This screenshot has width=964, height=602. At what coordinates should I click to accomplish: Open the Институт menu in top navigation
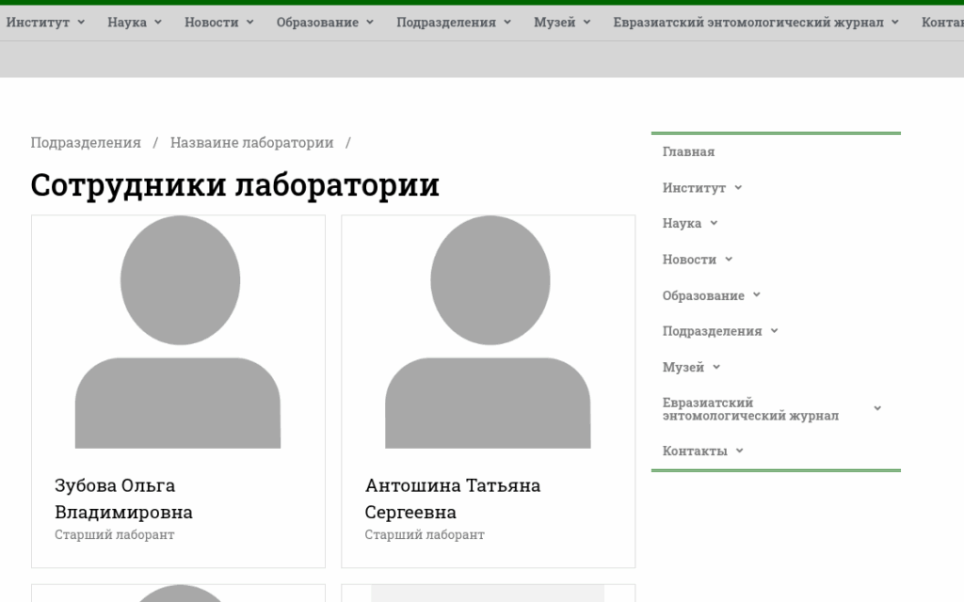[45, 23]
